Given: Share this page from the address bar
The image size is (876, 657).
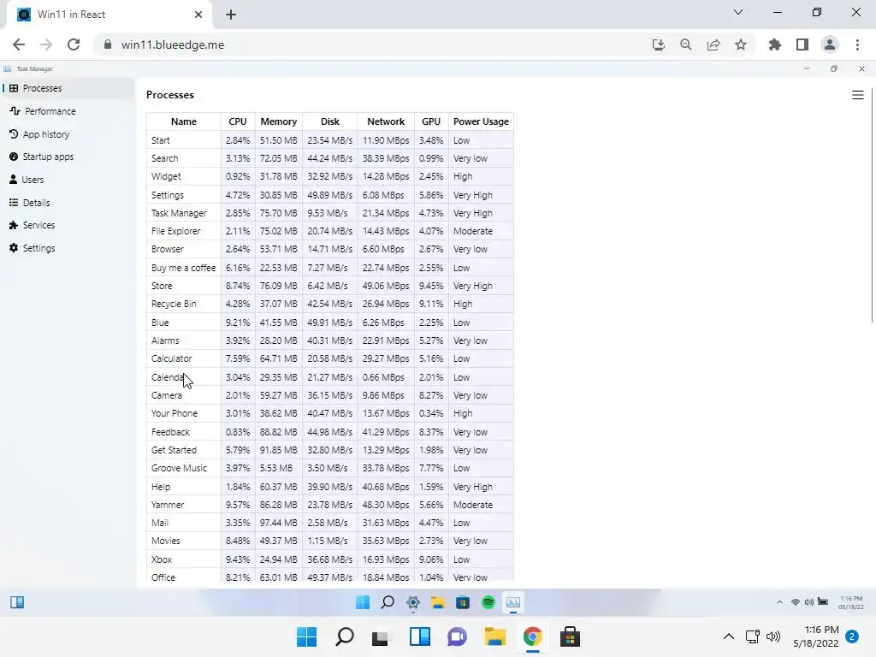Looking at the screenshot, I should click(713, 44).
